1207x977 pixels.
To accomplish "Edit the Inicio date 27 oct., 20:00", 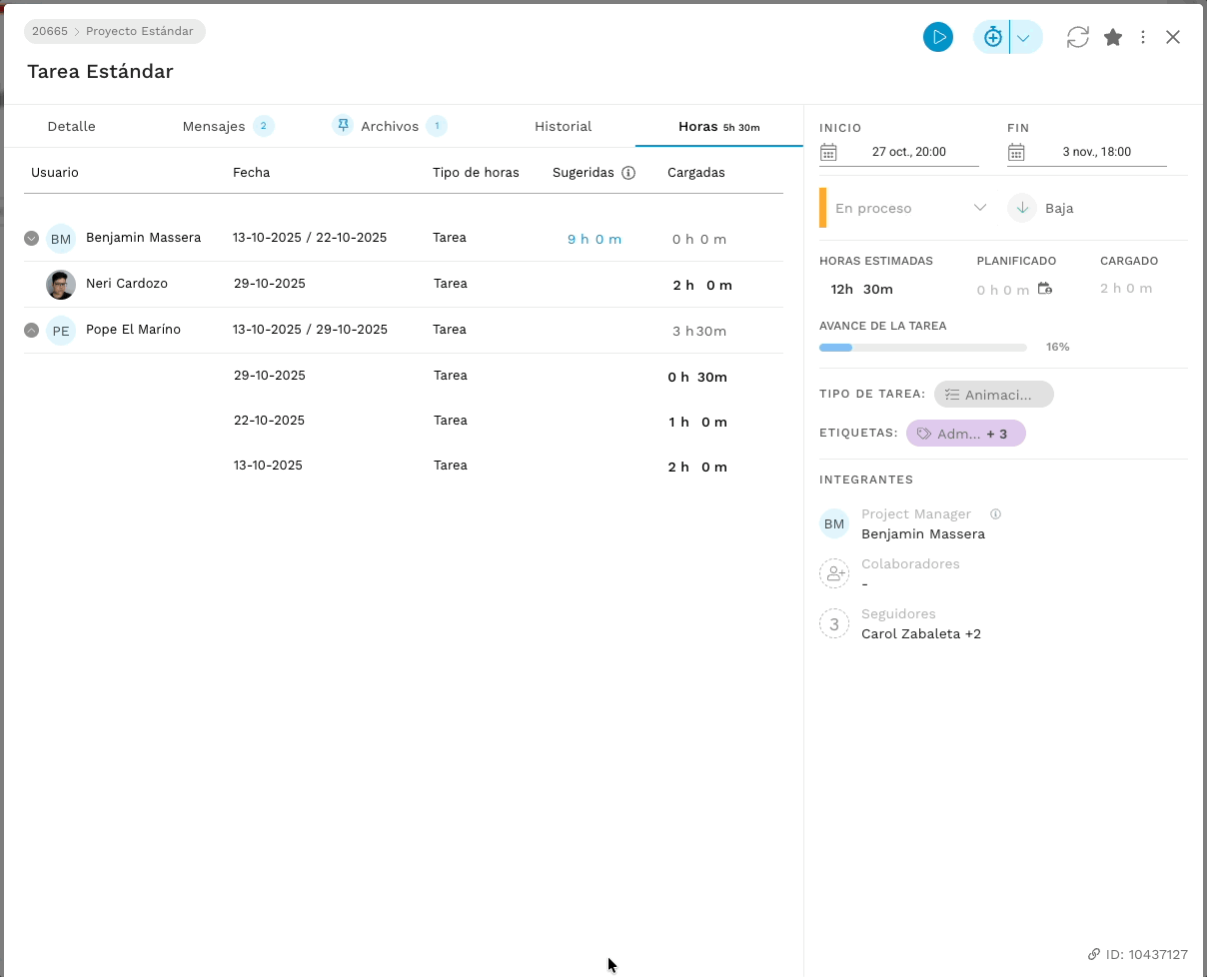I will click(909, 152).
